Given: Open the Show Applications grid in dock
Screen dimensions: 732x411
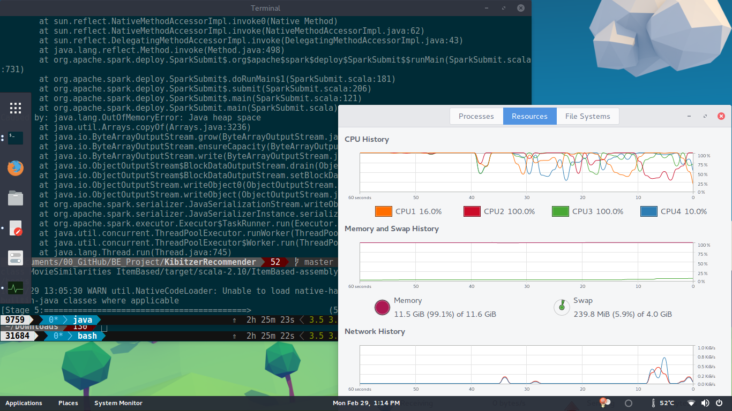Looking at the screenshot, I should (x=16, y=108).
